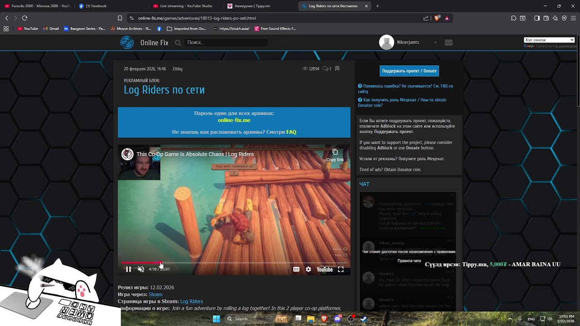This screenshot has width=580, height=326.
Task: Expand the Nikserjamts user dropdown
Action: [435, 43]
